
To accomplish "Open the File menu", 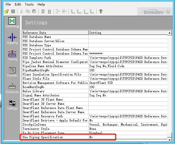I will pos(8,4).
